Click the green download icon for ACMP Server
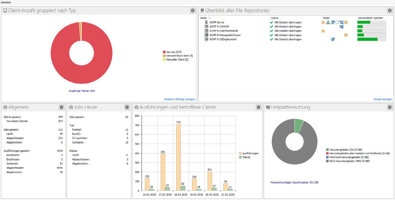Screen dimensions: 395x200 328,22
